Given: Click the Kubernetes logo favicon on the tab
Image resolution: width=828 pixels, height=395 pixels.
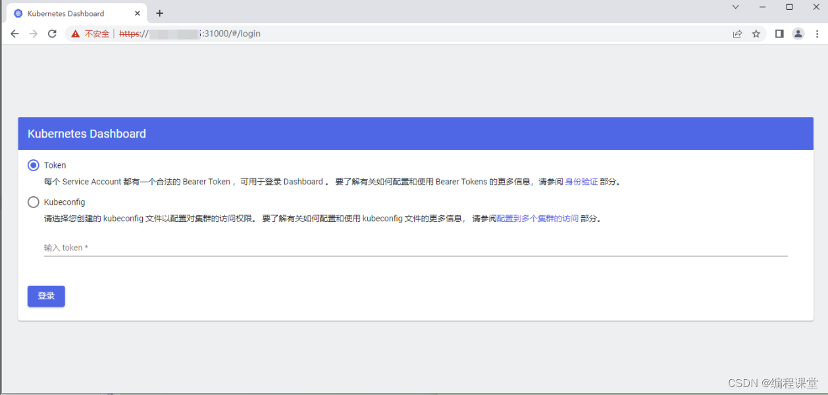Looking at the screenshot, I should click(18, 13).
